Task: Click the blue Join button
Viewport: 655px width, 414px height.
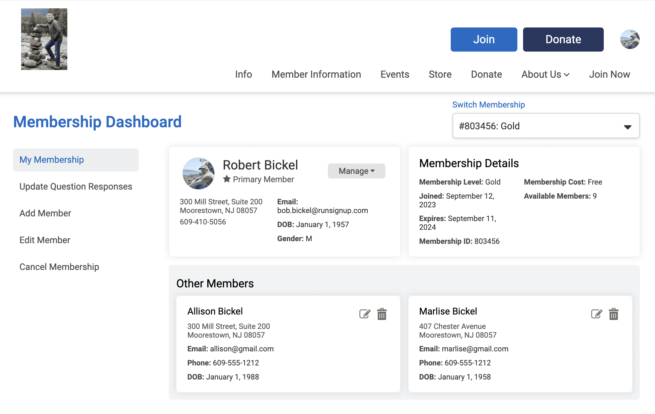Action: (484, 40)
